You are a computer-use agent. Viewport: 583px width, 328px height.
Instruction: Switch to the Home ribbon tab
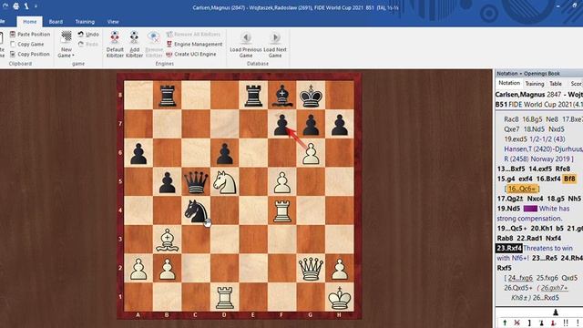[x=30, y=22]
